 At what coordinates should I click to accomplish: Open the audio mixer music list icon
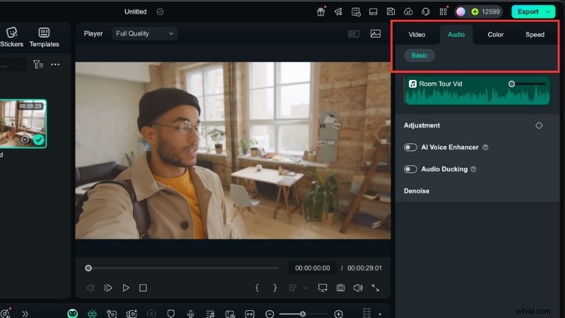(x=210, y=314)
